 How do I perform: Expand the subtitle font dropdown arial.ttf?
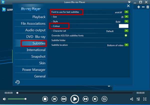126,12
